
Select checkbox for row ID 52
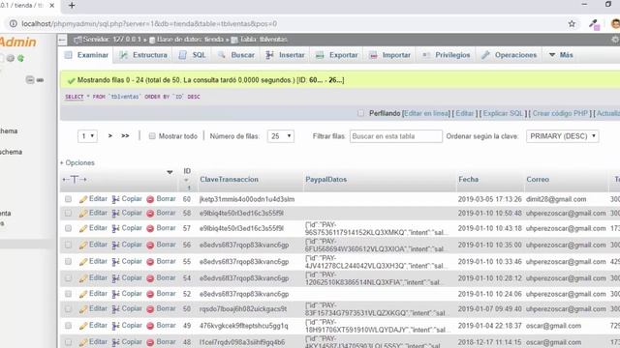click(x=68, y=294)
